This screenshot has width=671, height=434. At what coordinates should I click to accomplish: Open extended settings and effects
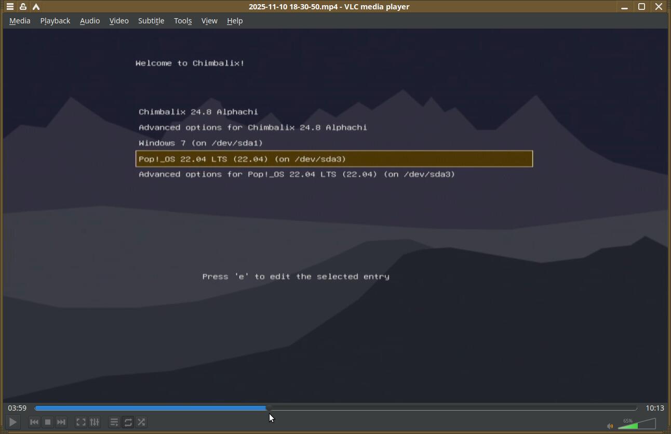click(x=95, y=422)
